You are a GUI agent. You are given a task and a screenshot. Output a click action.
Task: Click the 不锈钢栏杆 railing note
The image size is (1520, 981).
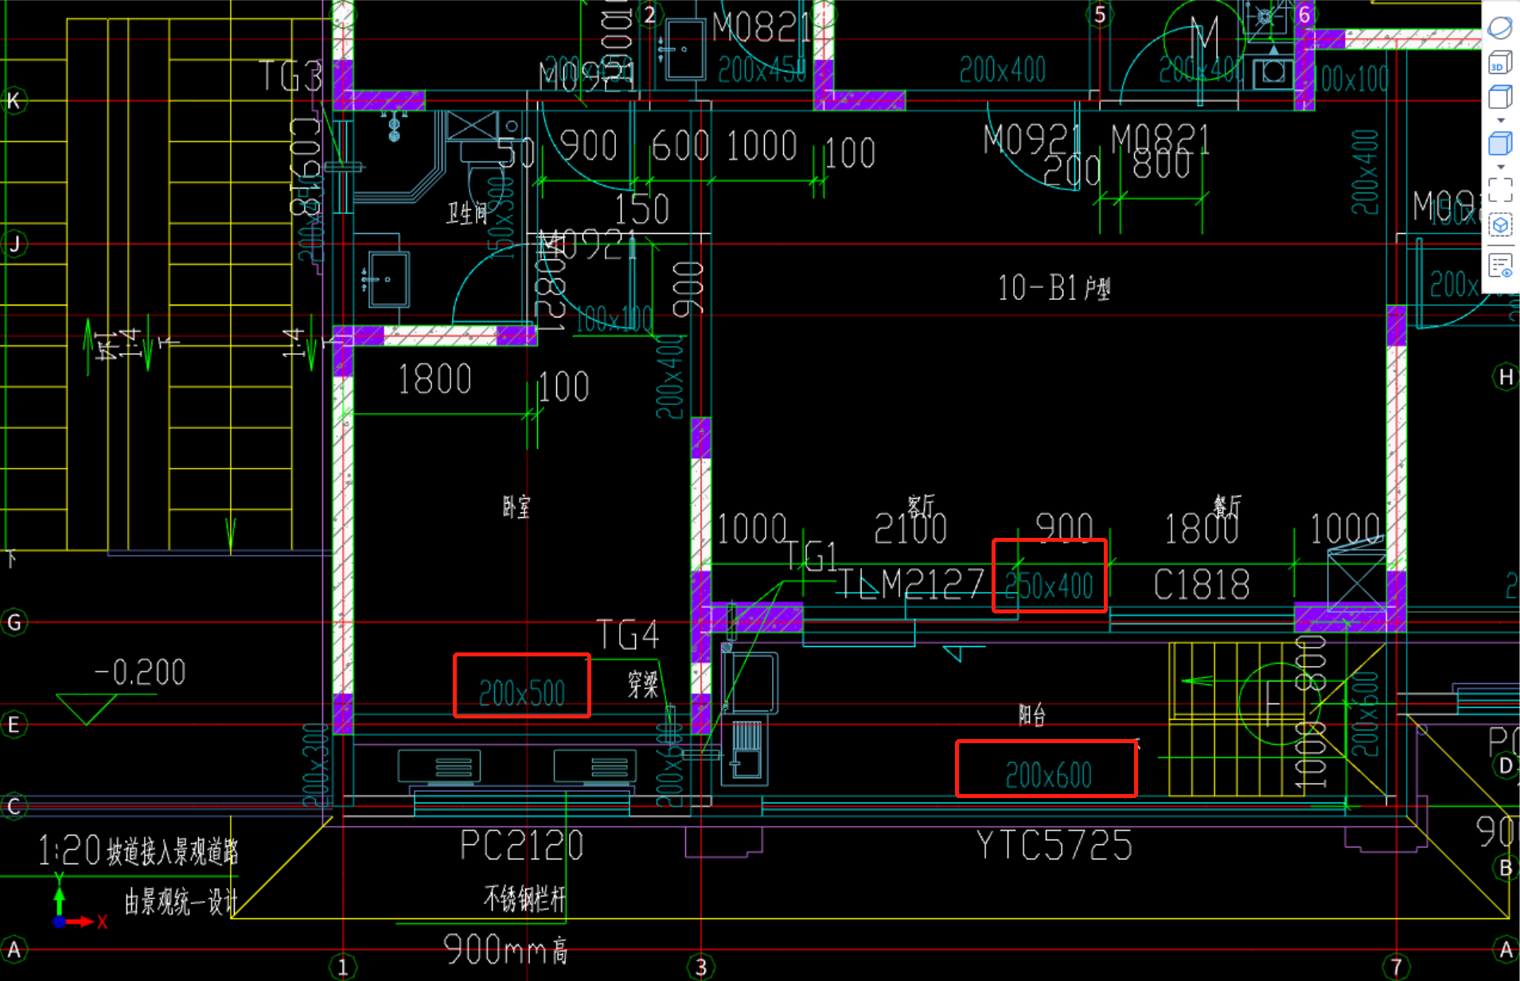click(x=525, y=899)
